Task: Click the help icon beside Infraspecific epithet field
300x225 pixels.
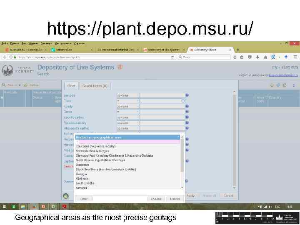Action: coord(187,128)
